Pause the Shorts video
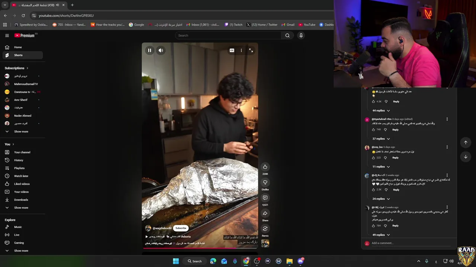Screen dimensions: 476x267 (149, 50)
